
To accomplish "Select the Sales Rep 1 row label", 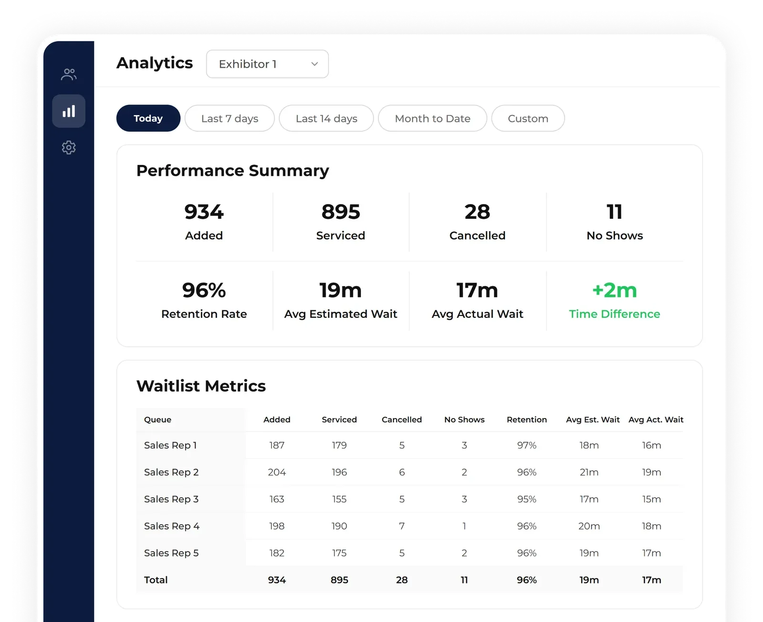I will (170, 445).
